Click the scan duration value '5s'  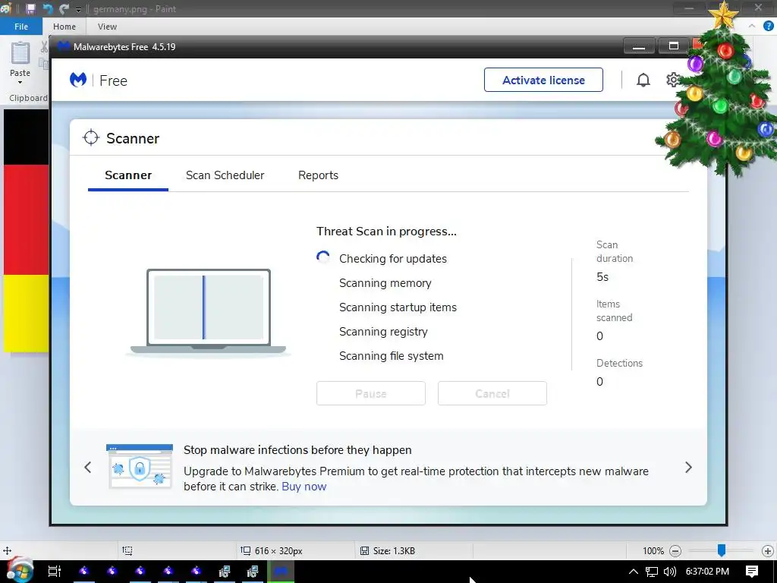pyautogui.click(x=602, y=277)
